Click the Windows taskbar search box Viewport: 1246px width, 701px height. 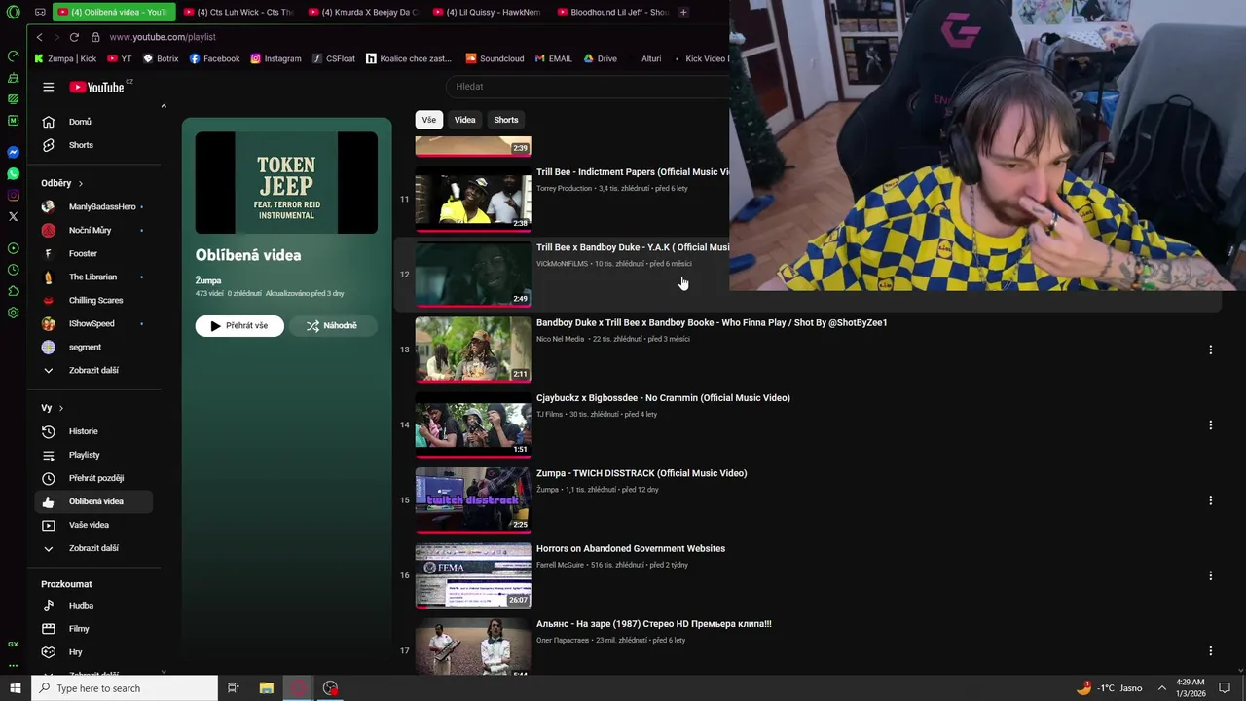click(x=125, y=688)
